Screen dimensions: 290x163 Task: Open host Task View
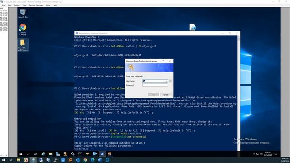(x=11, y=160)
